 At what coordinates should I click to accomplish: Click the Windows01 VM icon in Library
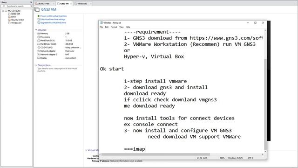click(9, 23)
